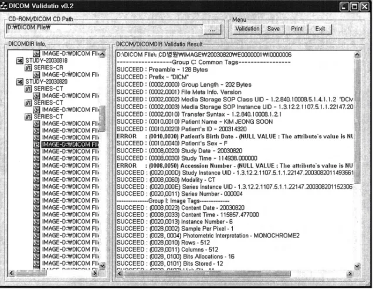Click the STUDY-20030820 study icon
Image resolution: width=373 pixels, height=289 pixels.
(x=20, y=82)
